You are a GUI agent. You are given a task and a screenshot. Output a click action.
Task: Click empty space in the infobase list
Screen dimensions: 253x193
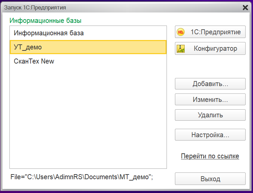(x=87, y=118)
